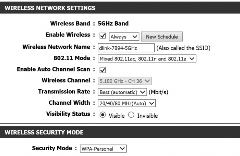Open the Wireless Channel dropdown
The height and width of the screenshot is (156, 240).
click(x=125, y=81)
